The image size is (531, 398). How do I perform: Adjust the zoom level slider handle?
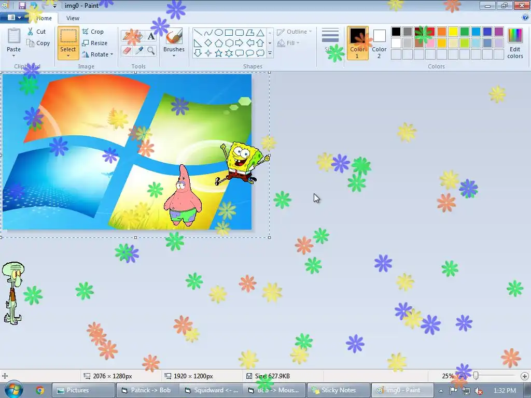pyautogui.click(x=476, y=376)
